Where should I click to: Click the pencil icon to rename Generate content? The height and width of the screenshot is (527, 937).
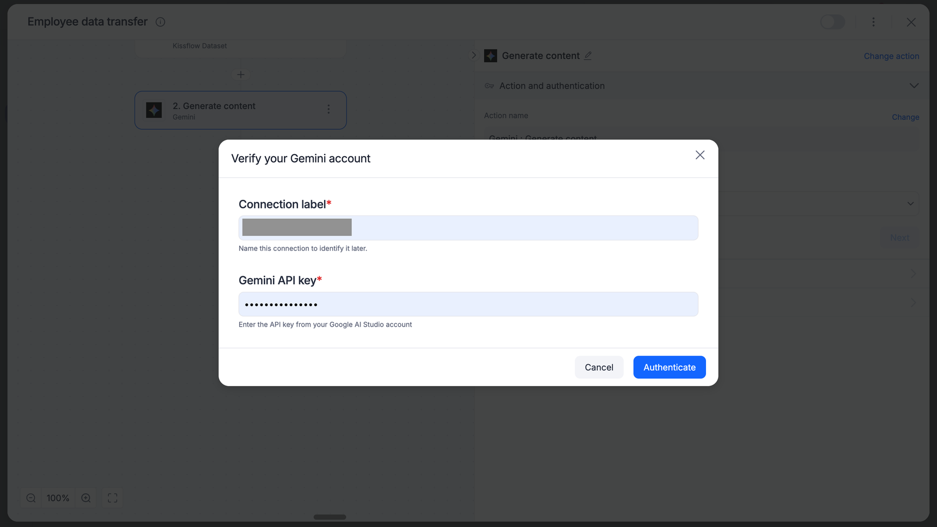click(588, 56)
